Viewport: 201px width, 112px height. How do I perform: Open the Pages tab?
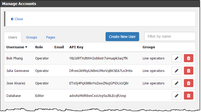click(x=50, y=37)
